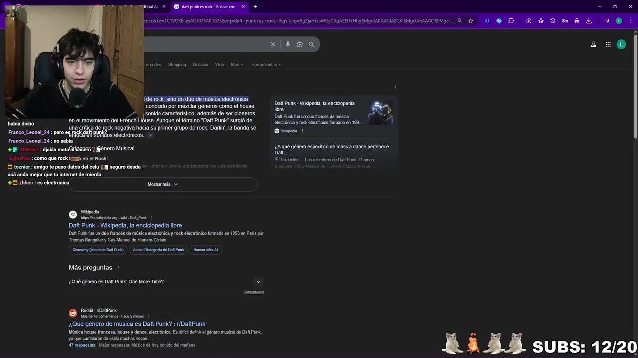
Task: Click the 'SUBS: 12/20' stream overlay text
Action: click(584, 347)
